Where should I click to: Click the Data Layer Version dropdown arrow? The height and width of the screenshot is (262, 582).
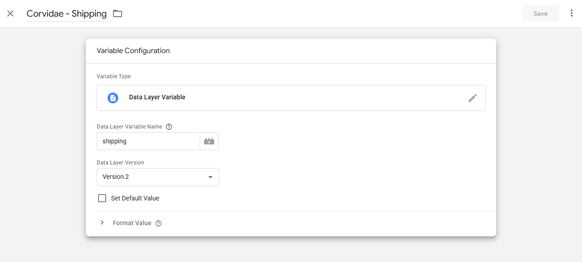[210, 177]
